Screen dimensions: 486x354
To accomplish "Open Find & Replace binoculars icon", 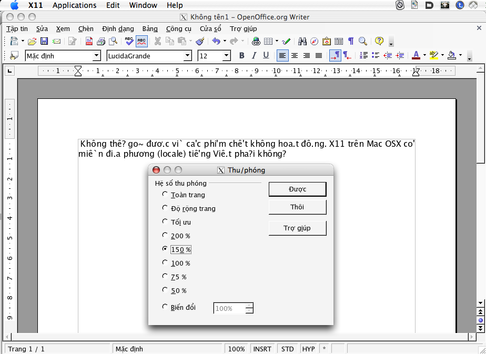I will point(302,41).
